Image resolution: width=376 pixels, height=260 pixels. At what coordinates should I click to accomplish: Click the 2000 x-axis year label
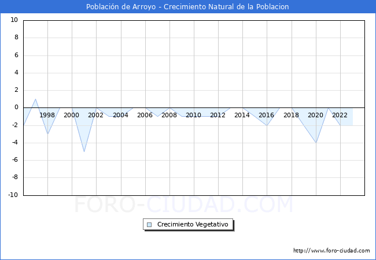pos(72,115)
